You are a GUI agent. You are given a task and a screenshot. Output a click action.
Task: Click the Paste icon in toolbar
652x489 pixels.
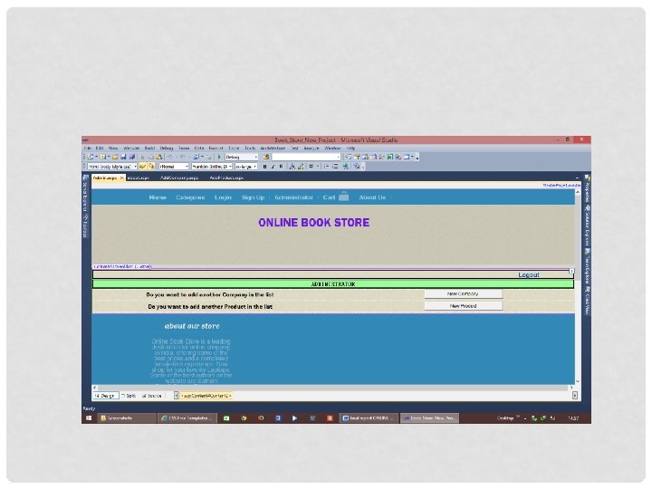click(158, 157)
